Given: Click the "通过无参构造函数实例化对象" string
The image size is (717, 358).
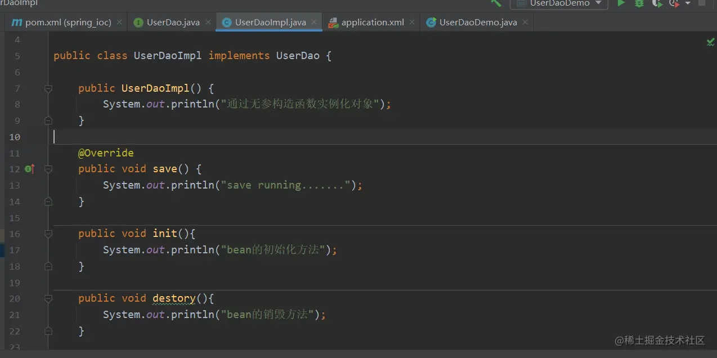Looking at the screenshot, I should coord(301,104).
